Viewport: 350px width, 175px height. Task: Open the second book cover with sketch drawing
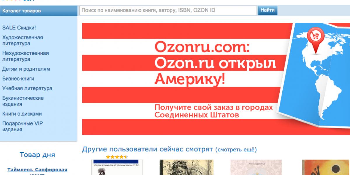[x=186, y=167]
